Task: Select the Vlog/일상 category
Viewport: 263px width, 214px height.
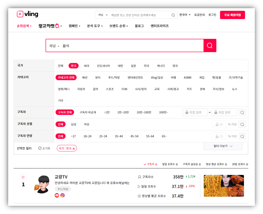Action: coord(157,78)
